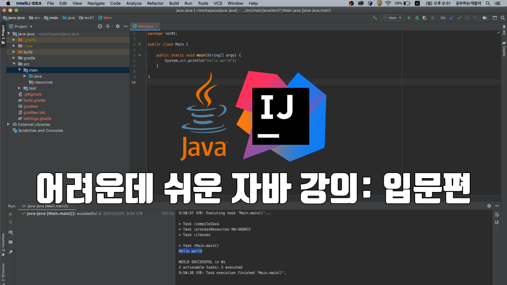Open build.gradle file
This screenshot has width=507, height=285.
pyautogui.click(x=34, y=101)
